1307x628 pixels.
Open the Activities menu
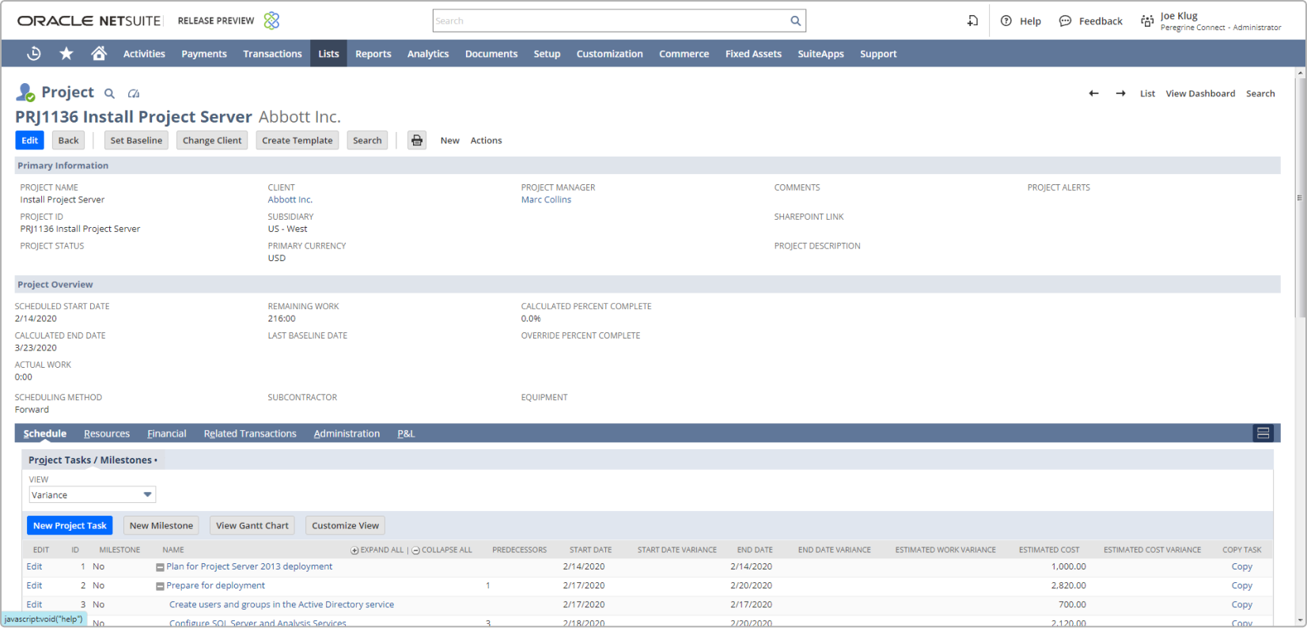pyautogui.click(x=144, y=54)
